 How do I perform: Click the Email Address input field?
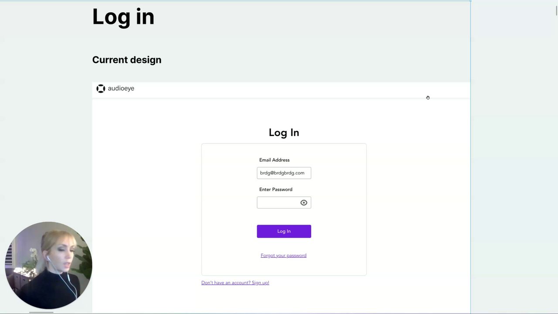pos(283,173)
